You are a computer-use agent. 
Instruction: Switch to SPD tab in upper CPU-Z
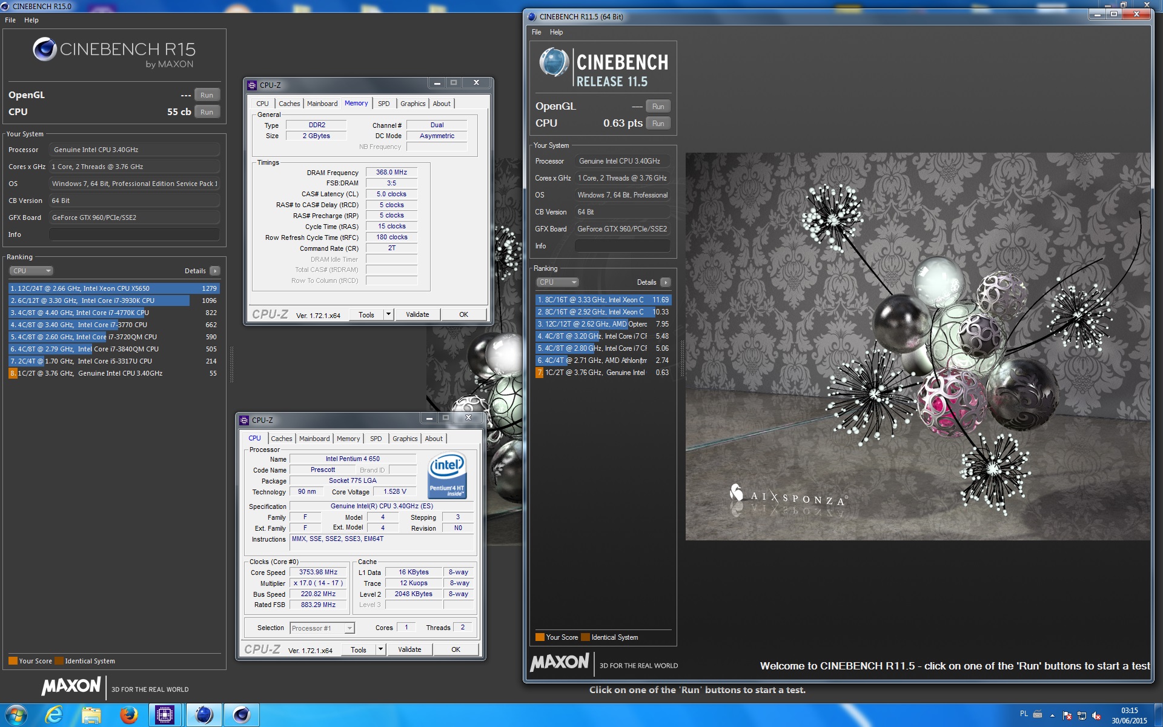point(384,104)
